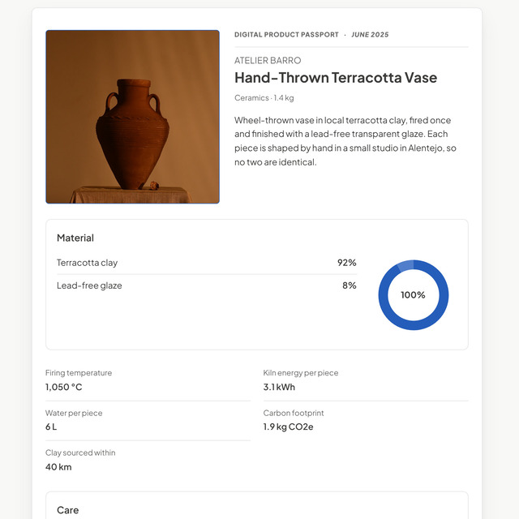Open the Atelier Barro brand name
The height and width of the screenshot is (519, 519).
(x=268, y=61)
